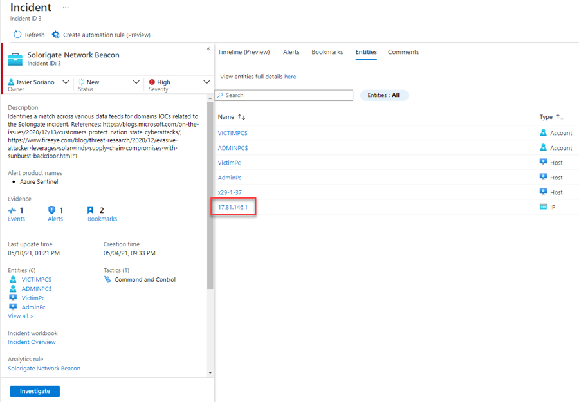Image resolution: width=579 pixels, height=402 pixels.
Task: Collapse the incident details panel
Action: click(x=208, y=49)
